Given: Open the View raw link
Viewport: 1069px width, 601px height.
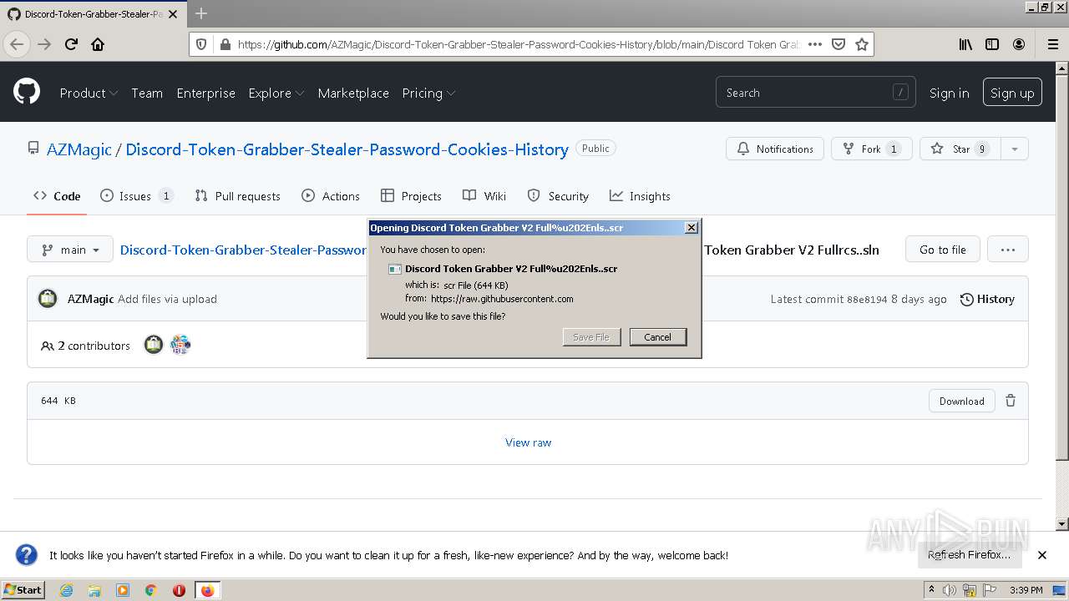Looking at the screenshot, I should (x=529, y=442).
